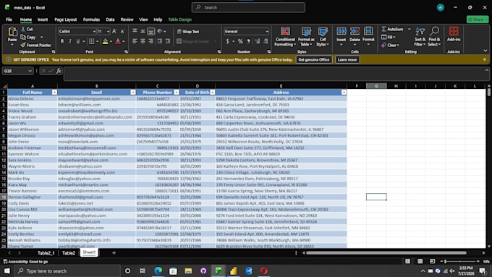Click the Learn more button
Viewport: 492px width, 277px height.
[347, 59]
